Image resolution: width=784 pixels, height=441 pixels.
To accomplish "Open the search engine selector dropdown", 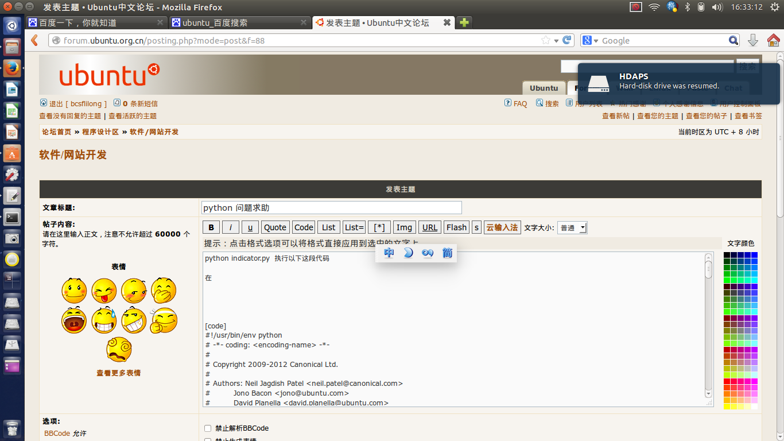I will click(591, 40).
